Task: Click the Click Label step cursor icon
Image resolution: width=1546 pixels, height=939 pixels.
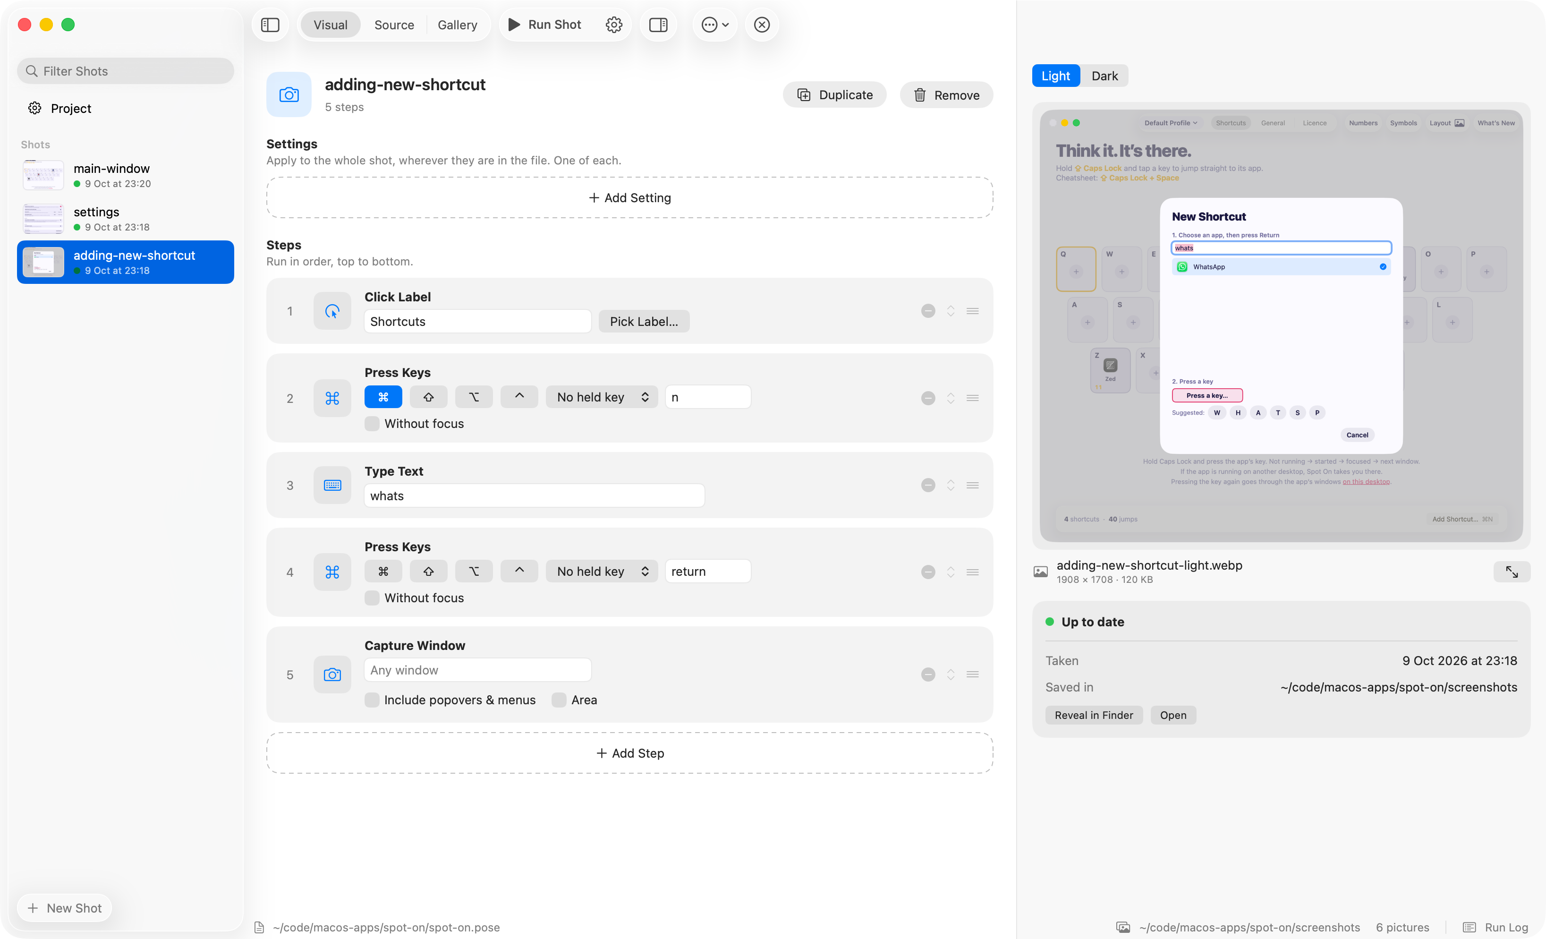Action: tap(332, 311)
